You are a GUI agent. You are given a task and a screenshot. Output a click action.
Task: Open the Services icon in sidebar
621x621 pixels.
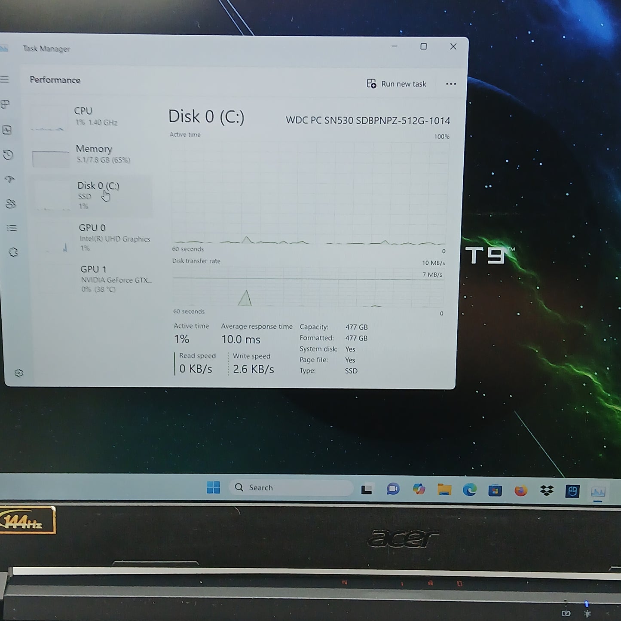[13, 252]
